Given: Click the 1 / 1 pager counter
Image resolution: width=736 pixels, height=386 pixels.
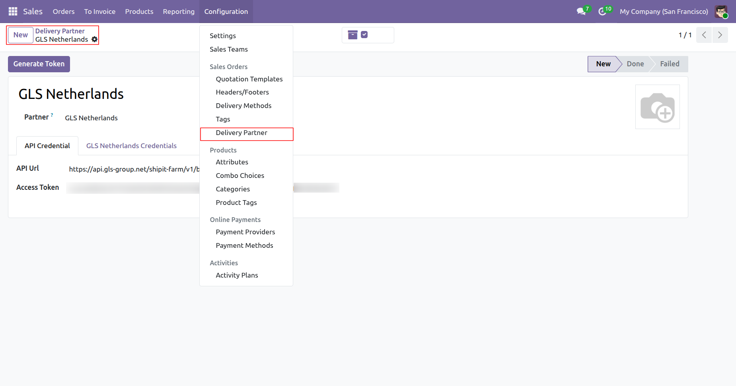Looking at the screenshot, I should (x=685, y=35).
